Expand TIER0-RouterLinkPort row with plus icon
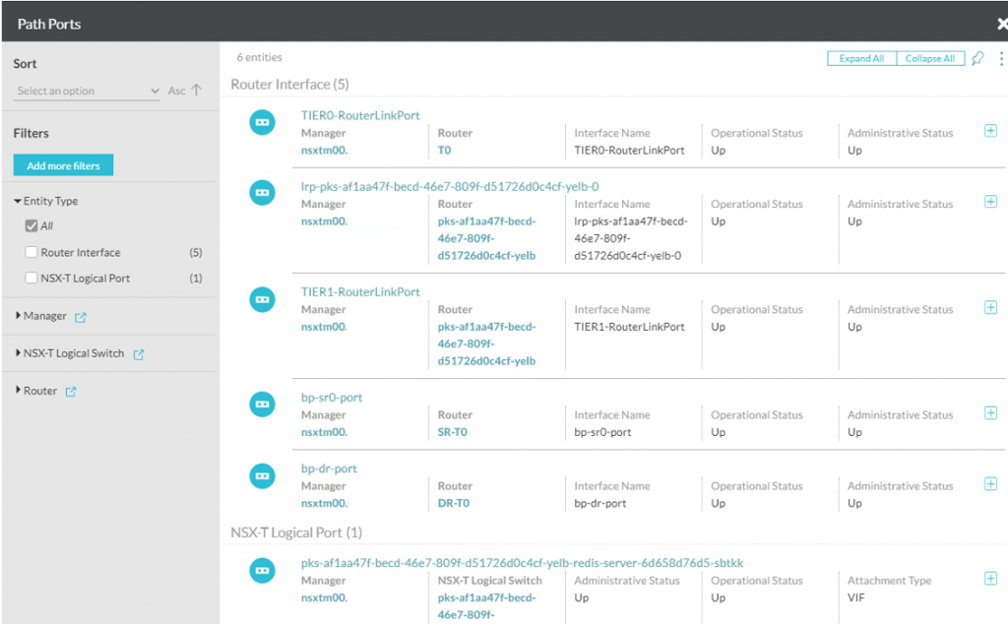This screenshot has width=1008, height=624. [990, 131]
